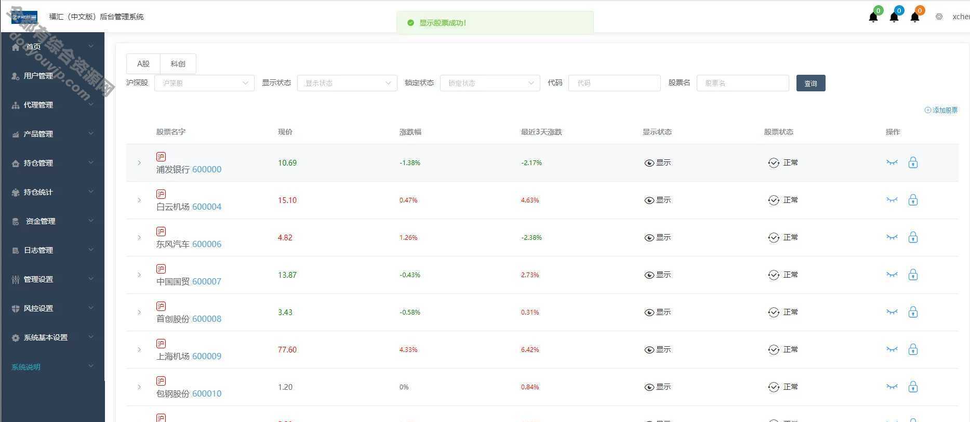Open 系统说明 in sidebar
Screen dimensions: 970x422
(52, 367)
